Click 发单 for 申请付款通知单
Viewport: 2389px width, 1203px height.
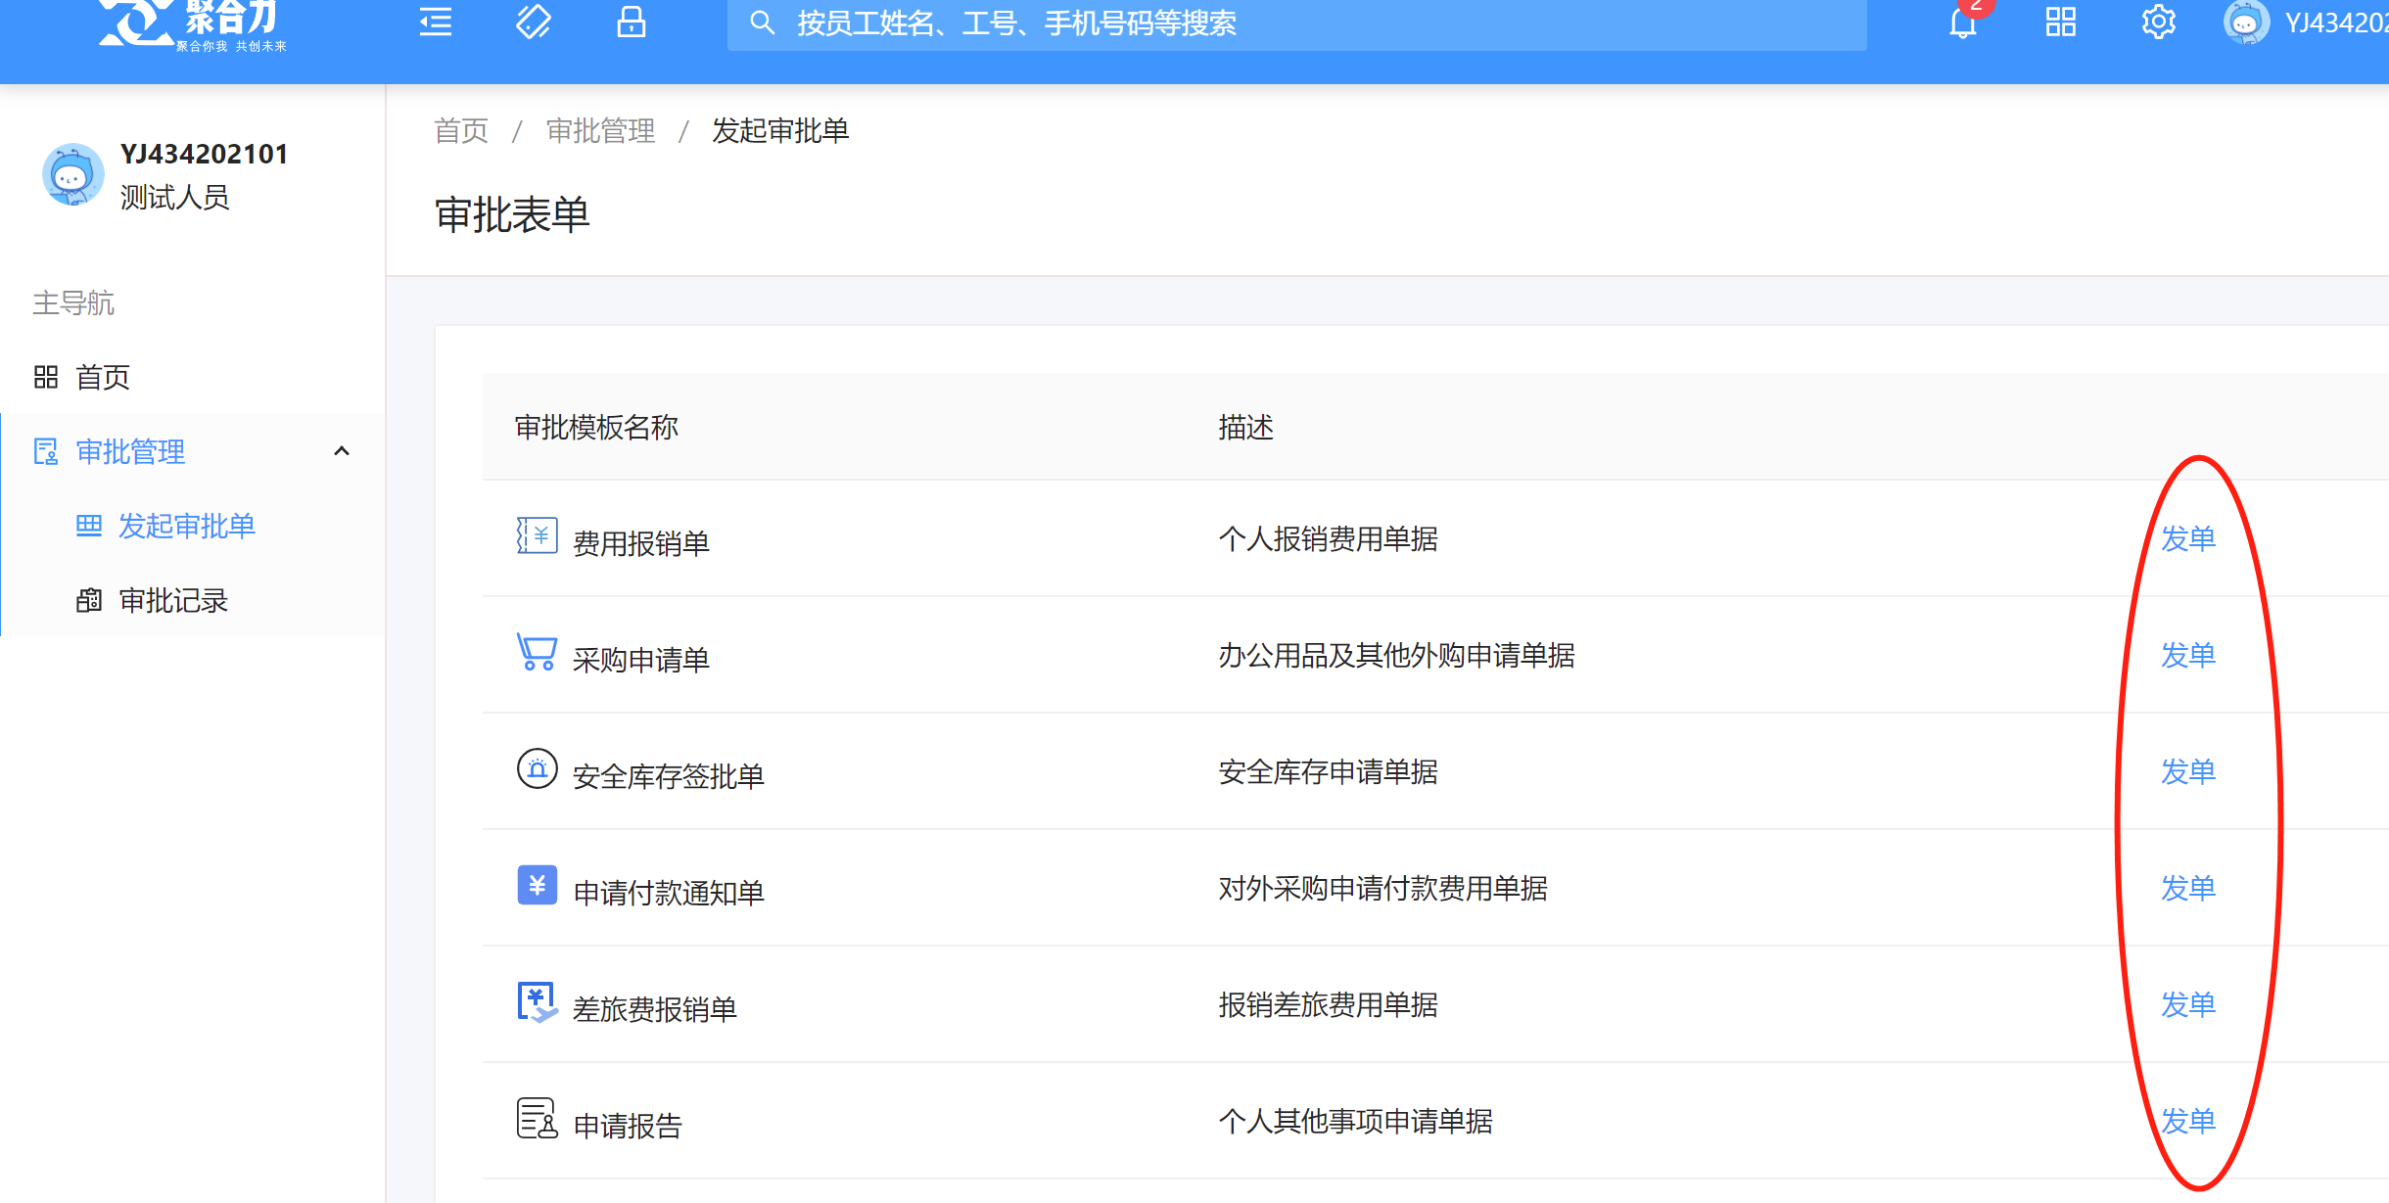2188,888
